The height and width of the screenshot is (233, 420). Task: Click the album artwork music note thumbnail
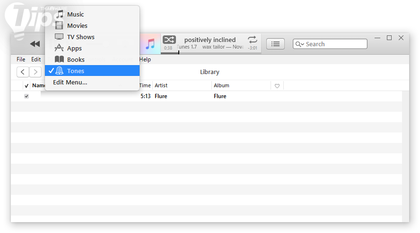pos(150,44)
